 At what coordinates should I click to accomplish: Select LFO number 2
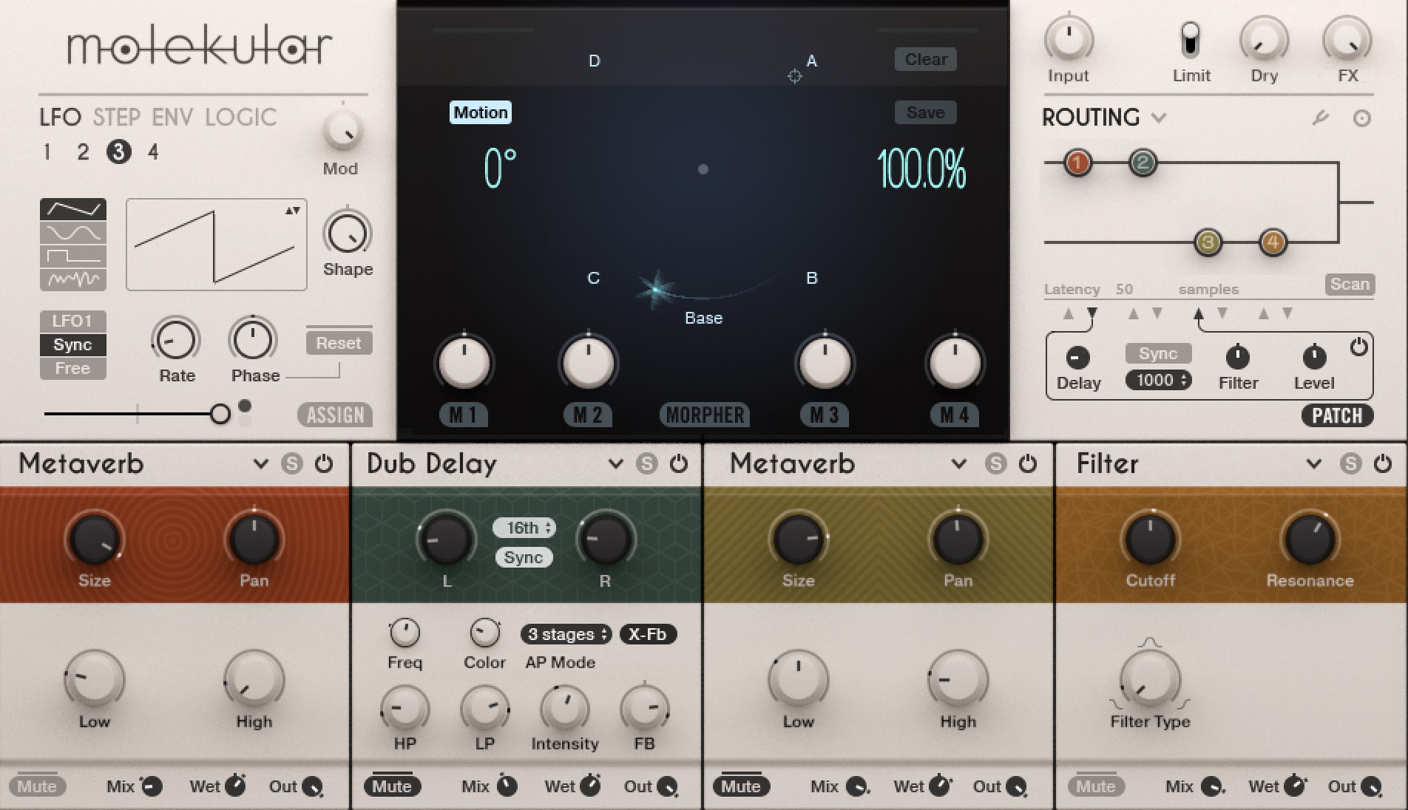(83, 152)
